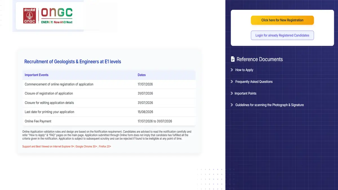Open Guidelines for scanning Photograph & Signature
The width and height of the screenshot is (338, 190).
pos(270,105)
